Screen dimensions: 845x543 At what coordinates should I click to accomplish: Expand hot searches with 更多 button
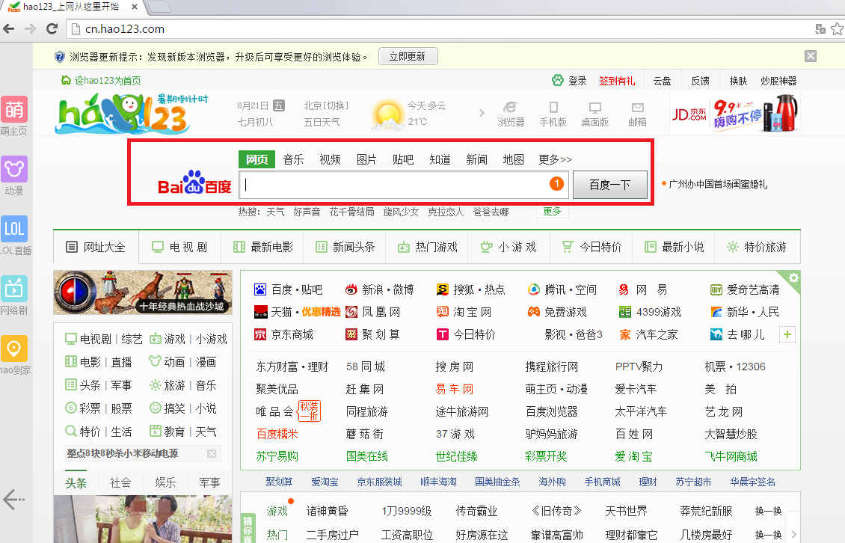tap(552, 212)
